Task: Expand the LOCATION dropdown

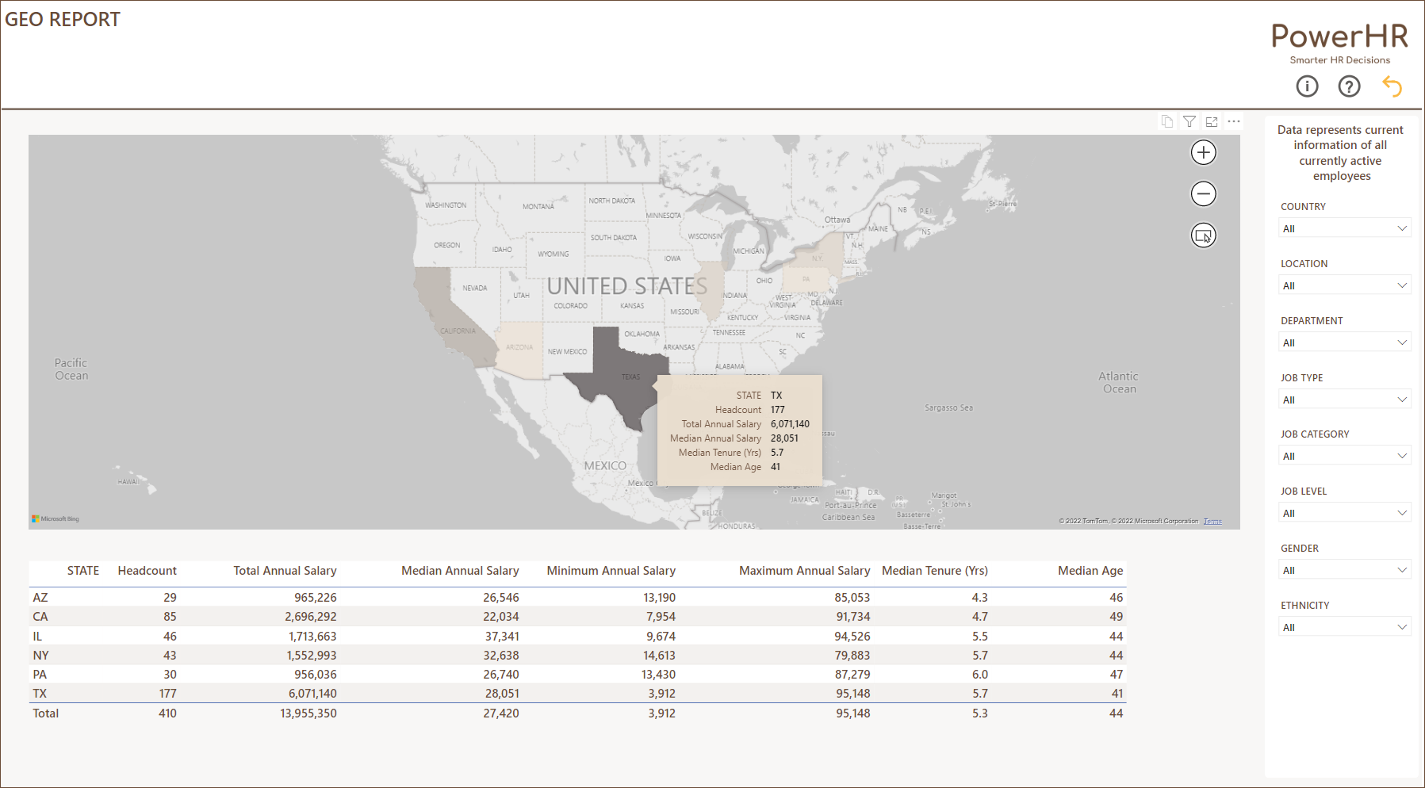Action: pos(1345,285)
